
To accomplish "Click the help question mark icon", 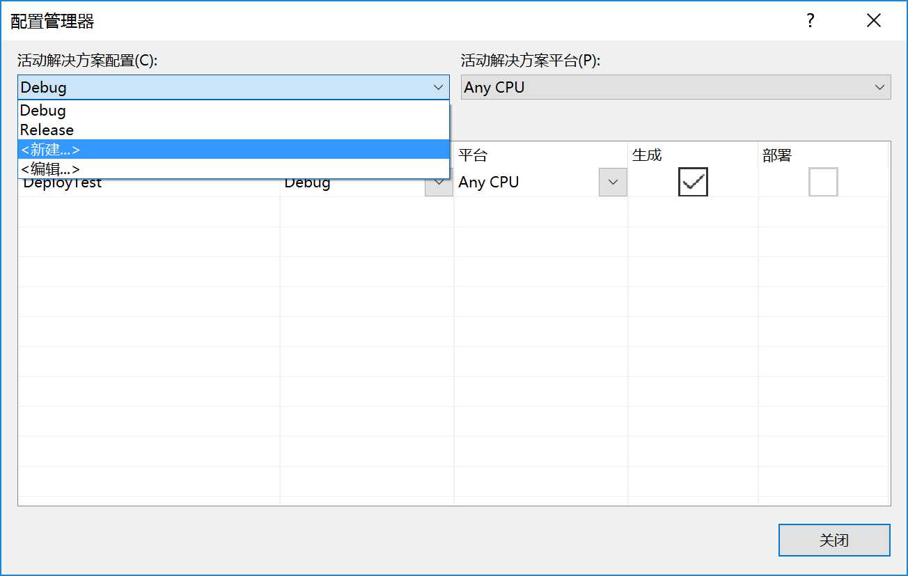I will [x=811, y=20].
